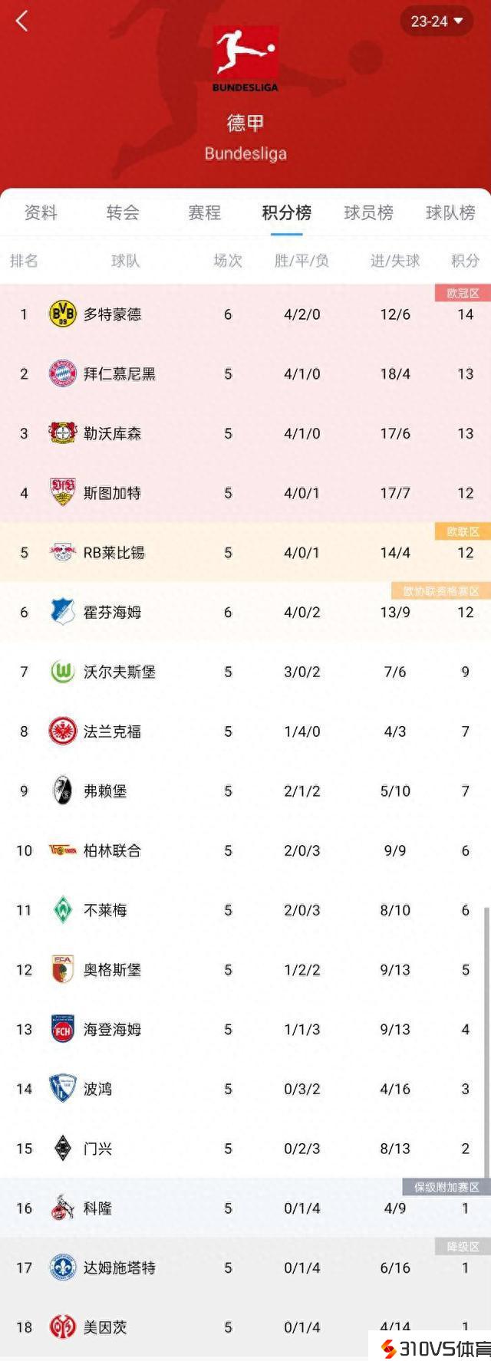Click the vertical scrollbar on right edge

(486, 1035)
